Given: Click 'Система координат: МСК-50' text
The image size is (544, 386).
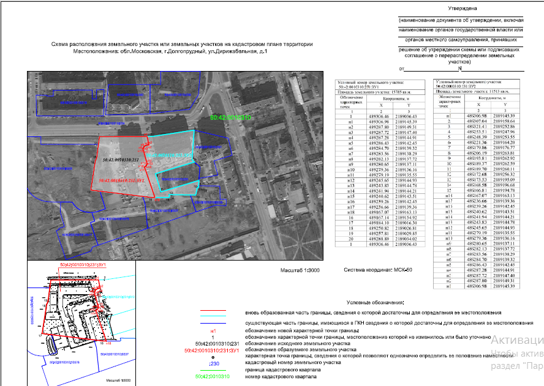Looking at the screenshot, I should [378, 270].
